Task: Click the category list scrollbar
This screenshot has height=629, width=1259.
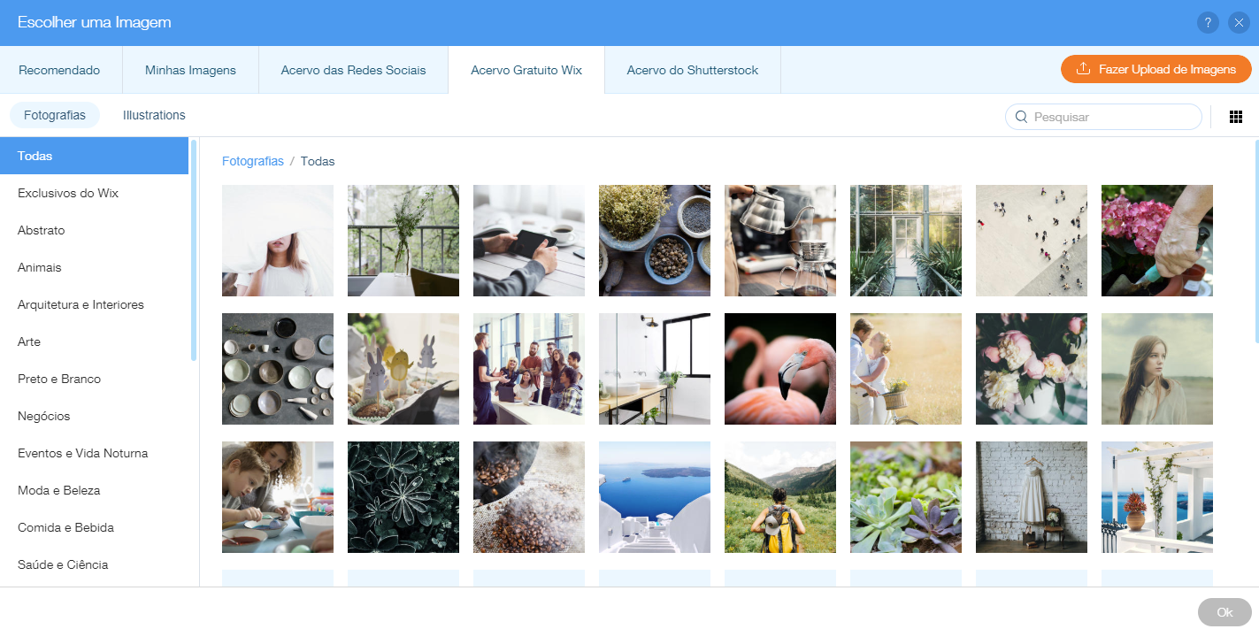Action: pos(193,249)
